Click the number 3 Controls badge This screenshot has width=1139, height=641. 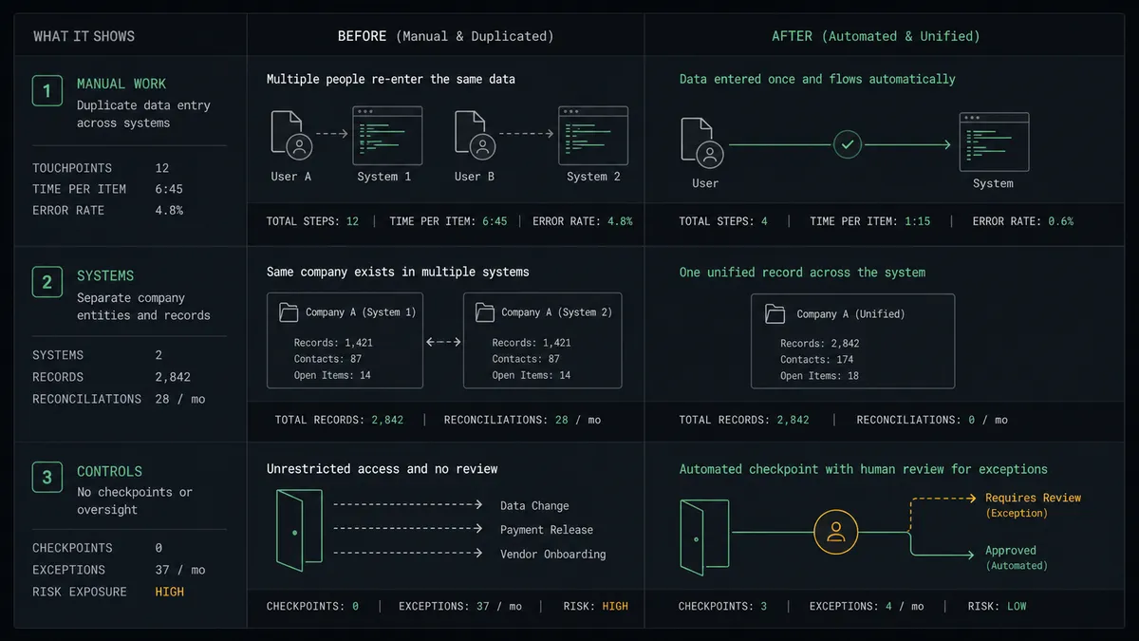tap(47, 478)
